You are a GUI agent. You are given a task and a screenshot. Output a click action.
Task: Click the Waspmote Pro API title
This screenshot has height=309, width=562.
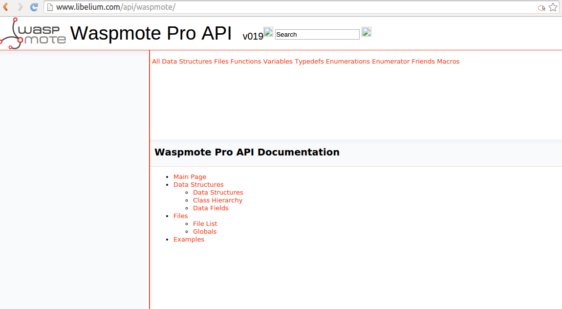pos(151,33)
